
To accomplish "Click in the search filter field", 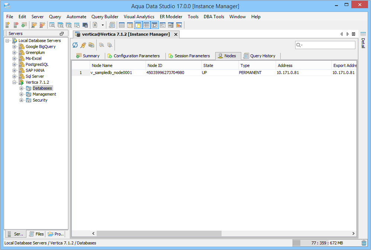I will tap(325, 45).
